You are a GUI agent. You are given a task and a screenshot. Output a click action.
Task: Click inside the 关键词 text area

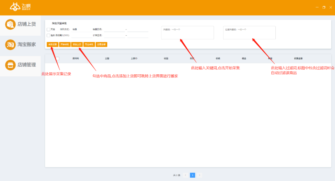click(x=187, y=33)
